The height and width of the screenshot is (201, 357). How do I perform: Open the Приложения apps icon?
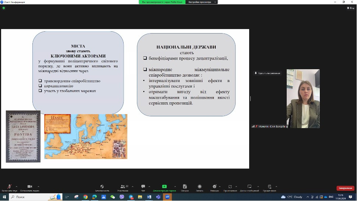pos(230,187)
